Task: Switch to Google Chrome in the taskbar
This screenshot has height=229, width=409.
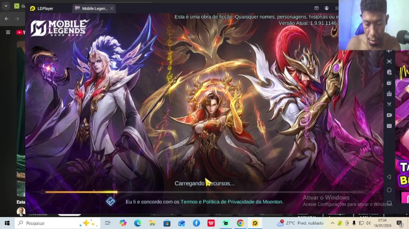Action: tap(240, 223)
